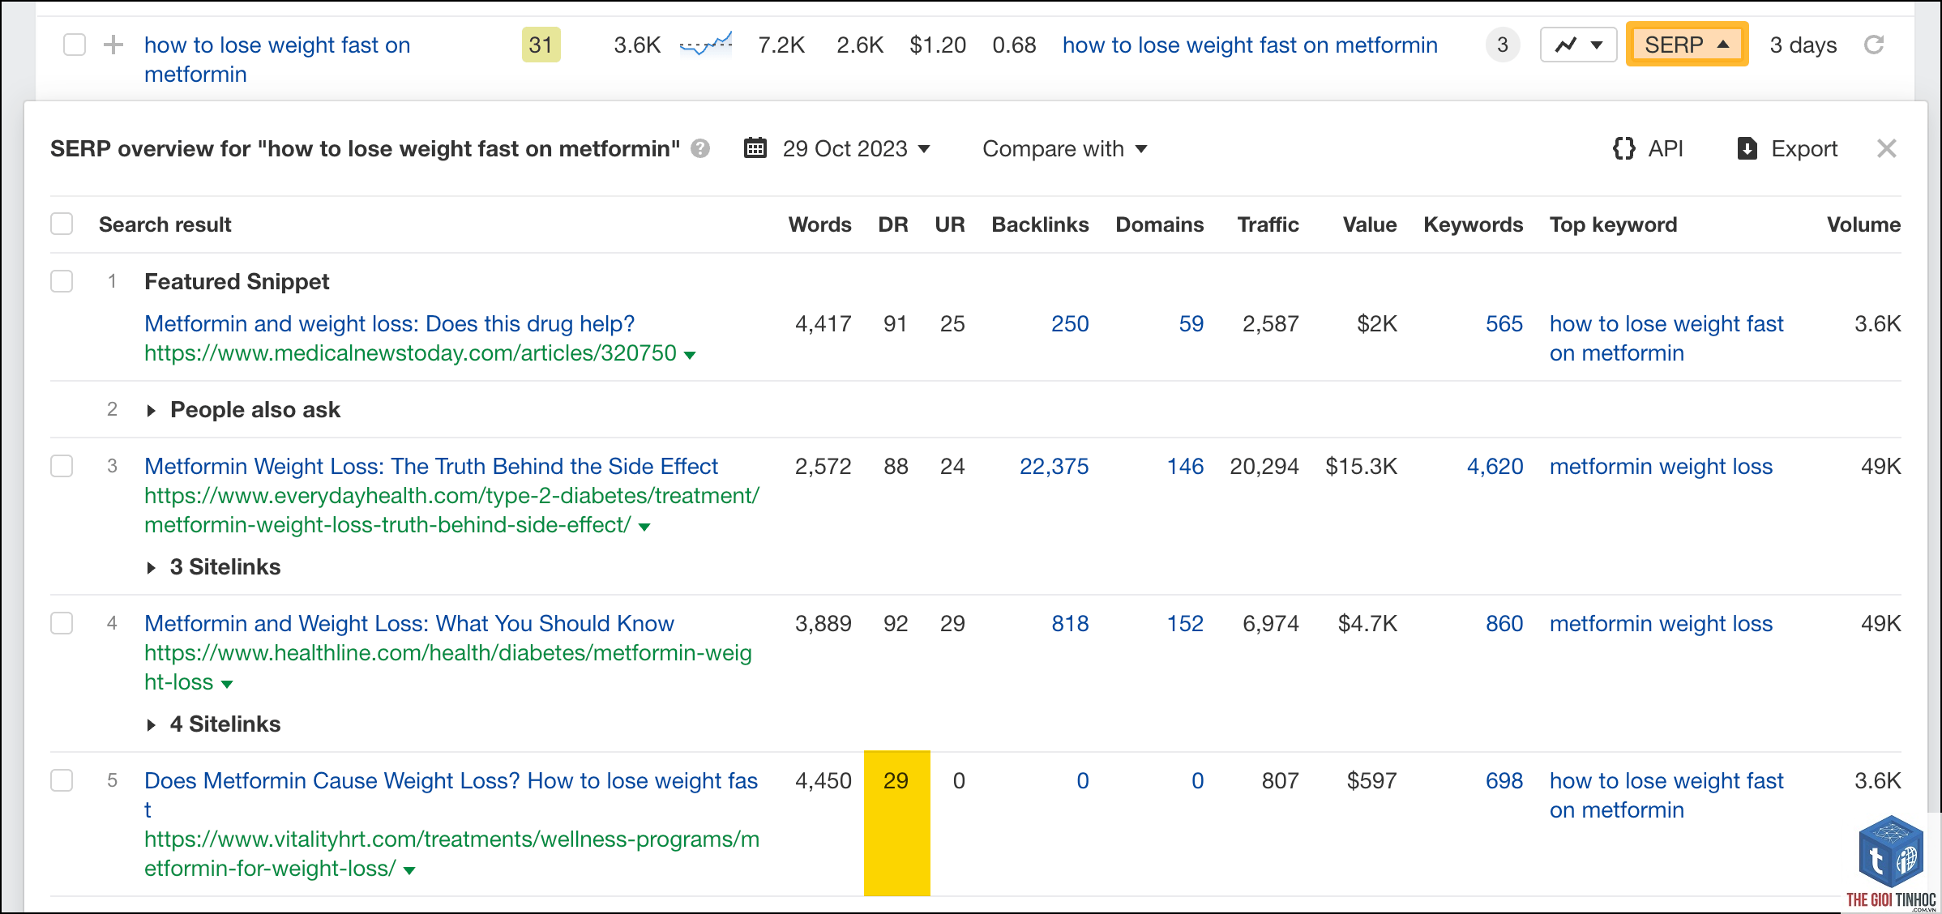This screenshot has width=1942, height=914.
Task: Open referring domains count 146
Action: [1185, 466]
